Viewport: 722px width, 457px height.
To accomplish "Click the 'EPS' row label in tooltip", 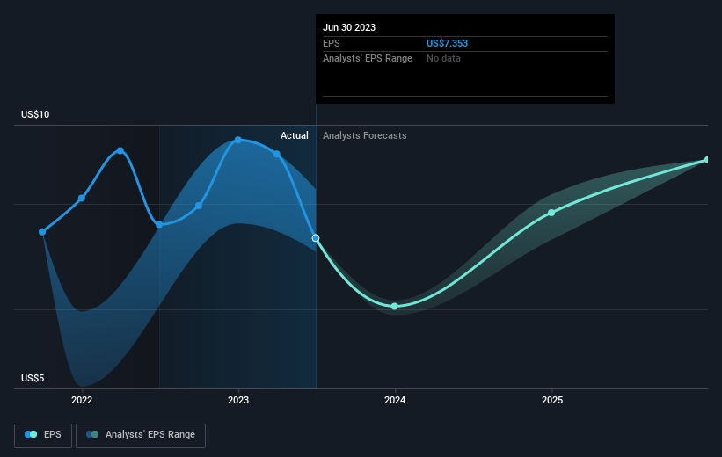I will coord(331,43).
